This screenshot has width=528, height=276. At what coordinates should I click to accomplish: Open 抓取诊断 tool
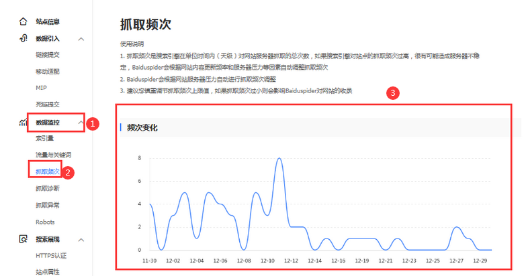(x=48, y=188)
